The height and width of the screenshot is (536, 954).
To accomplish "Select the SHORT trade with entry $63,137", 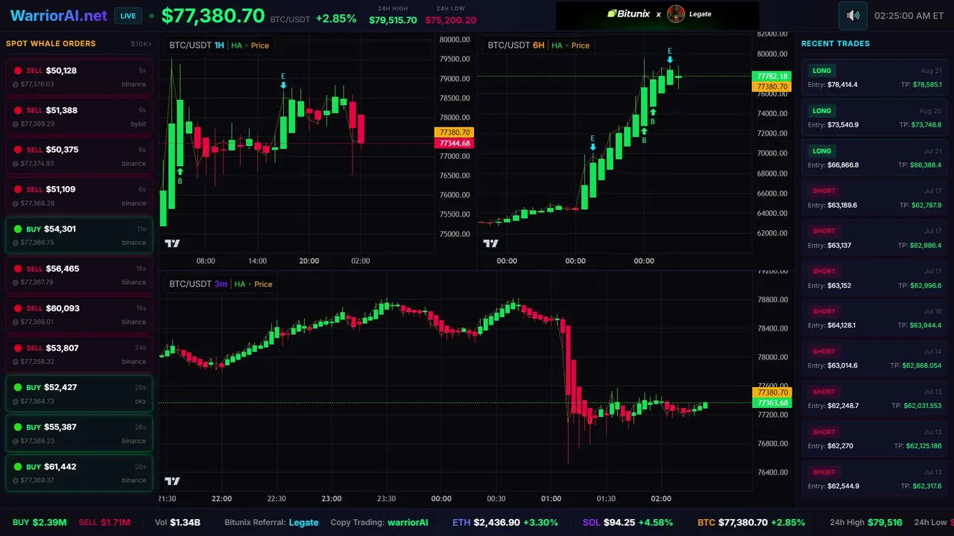I will click(x=874, y=238).
